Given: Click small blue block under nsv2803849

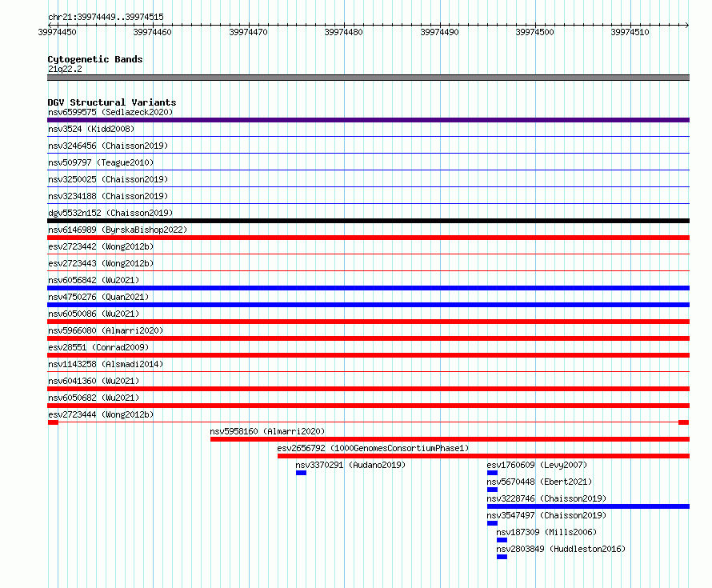Looking at the screenshot, I should [x=502, y=557].
